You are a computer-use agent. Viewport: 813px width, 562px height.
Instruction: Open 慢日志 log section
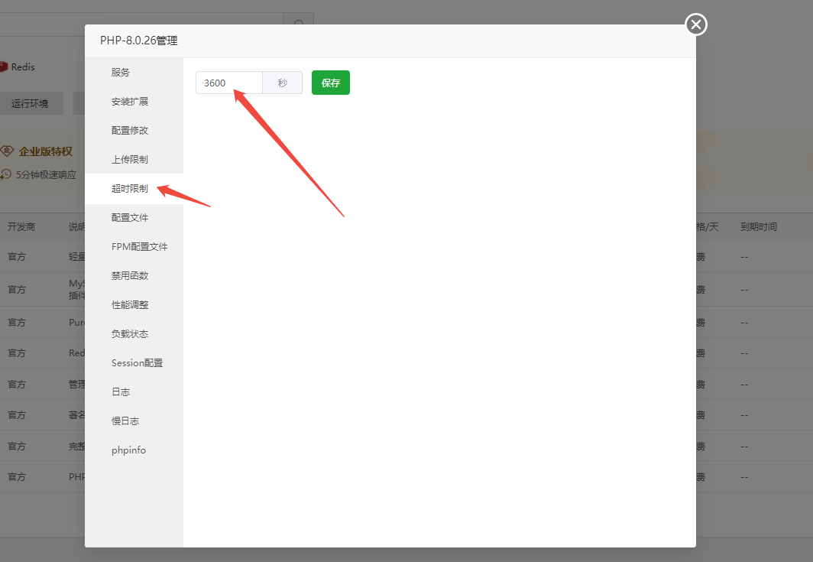125,421
